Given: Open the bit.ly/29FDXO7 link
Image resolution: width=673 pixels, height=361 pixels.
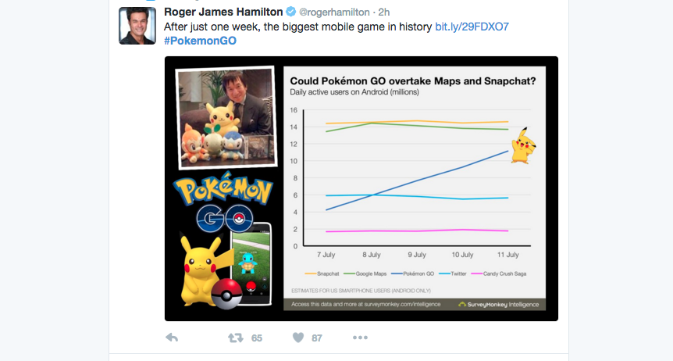Looking at the screenshot, I should [472, 27].
